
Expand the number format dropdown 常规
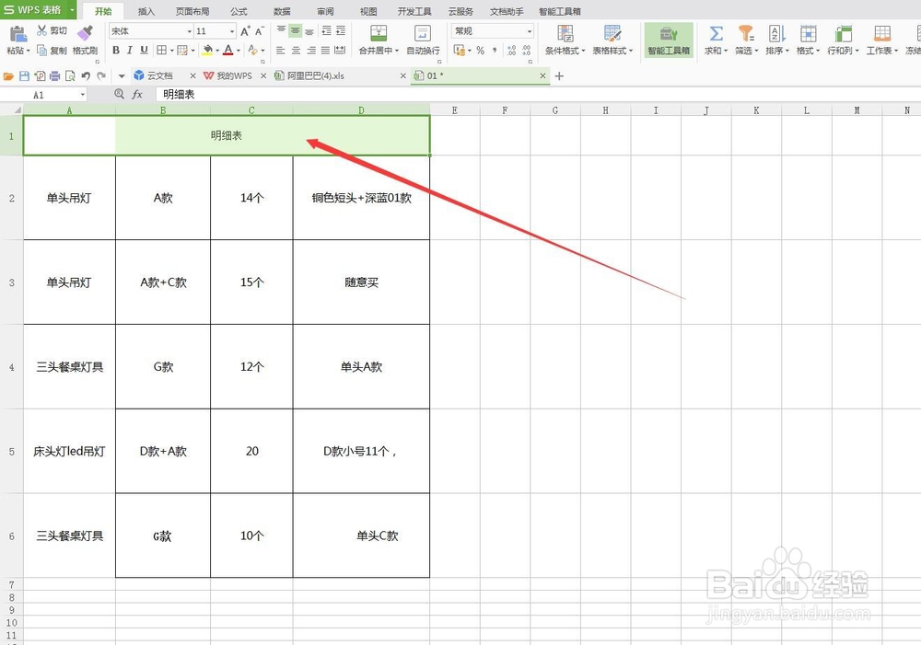(530, 30)
